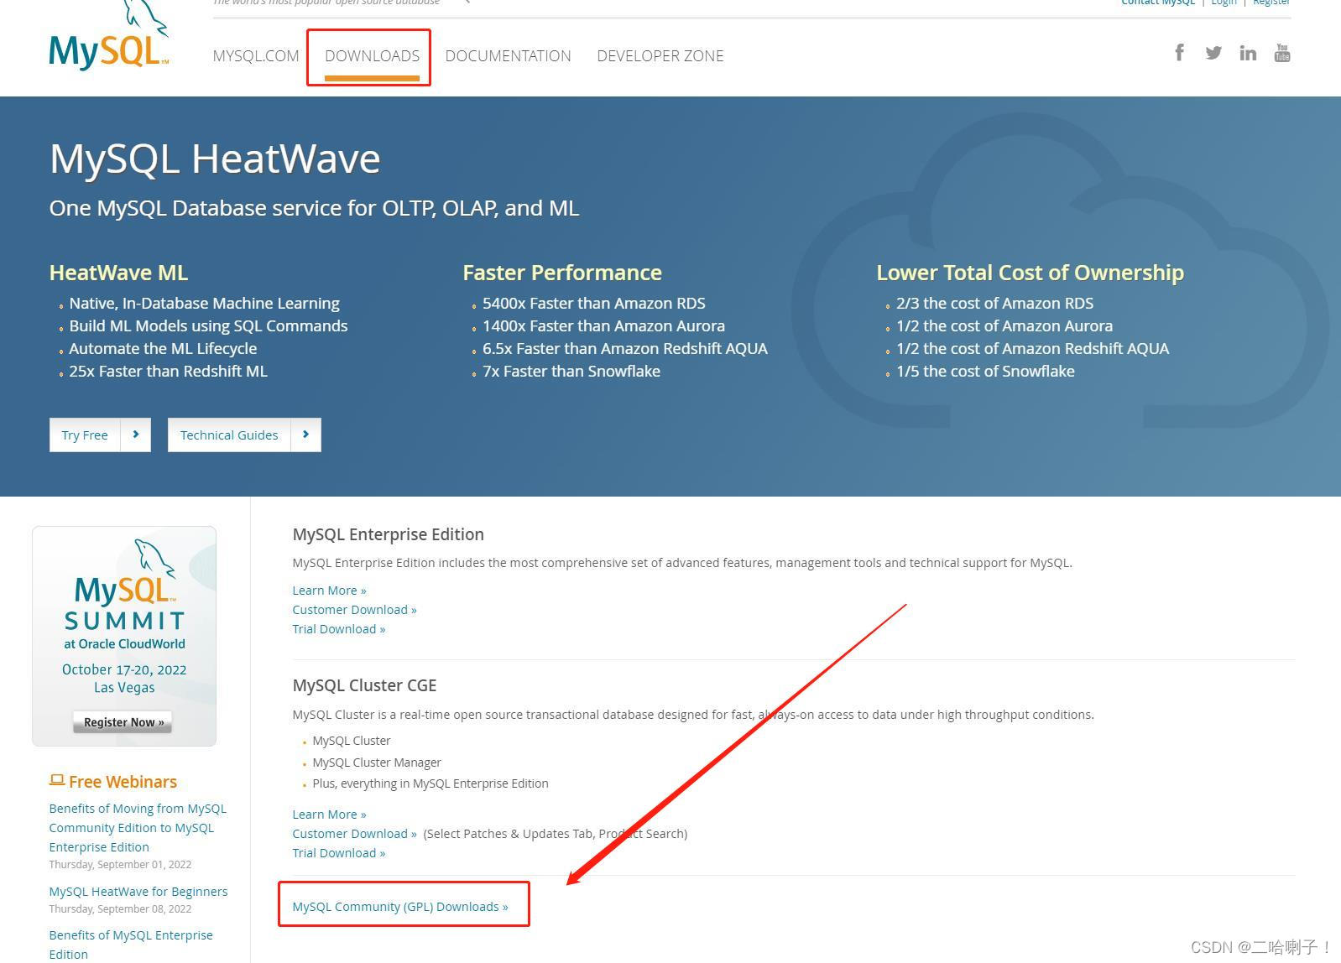
Task: Select the DOWNLOADS tab
Action: (x=372, y=56)
